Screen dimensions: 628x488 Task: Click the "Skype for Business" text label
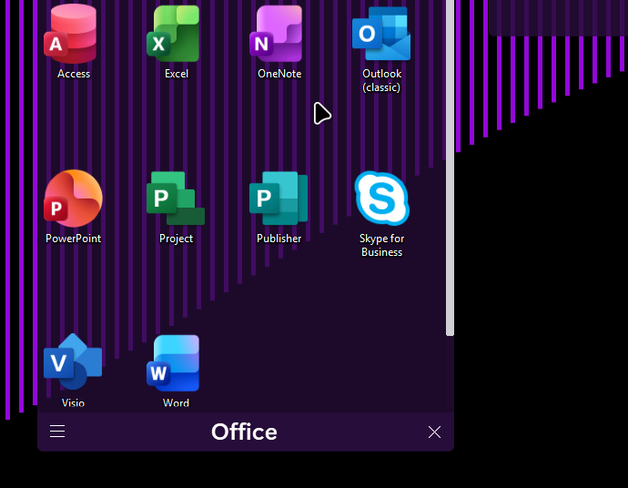[x=381, y=245]
